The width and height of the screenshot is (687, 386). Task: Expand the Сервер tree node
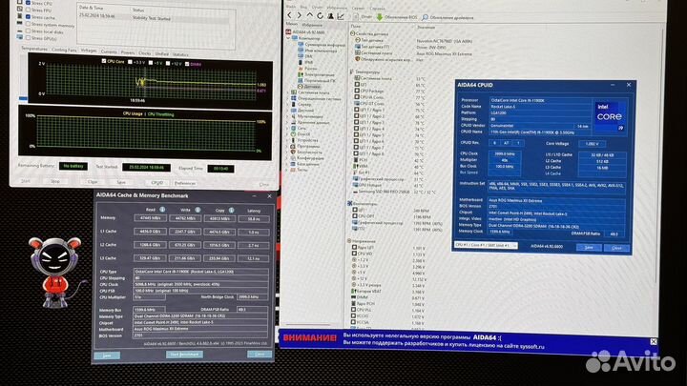pyautogui.click(x=288, y=105)
